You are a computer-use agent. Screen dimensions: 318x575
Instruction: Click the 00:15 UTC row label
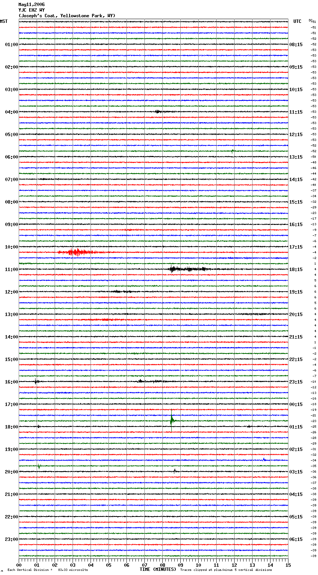point(296,404)
